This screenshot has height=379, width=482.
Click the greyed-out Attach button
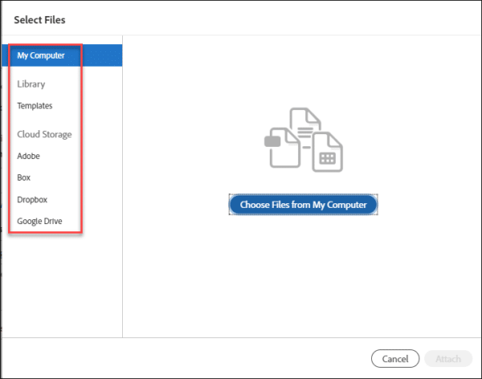(447, 359)
